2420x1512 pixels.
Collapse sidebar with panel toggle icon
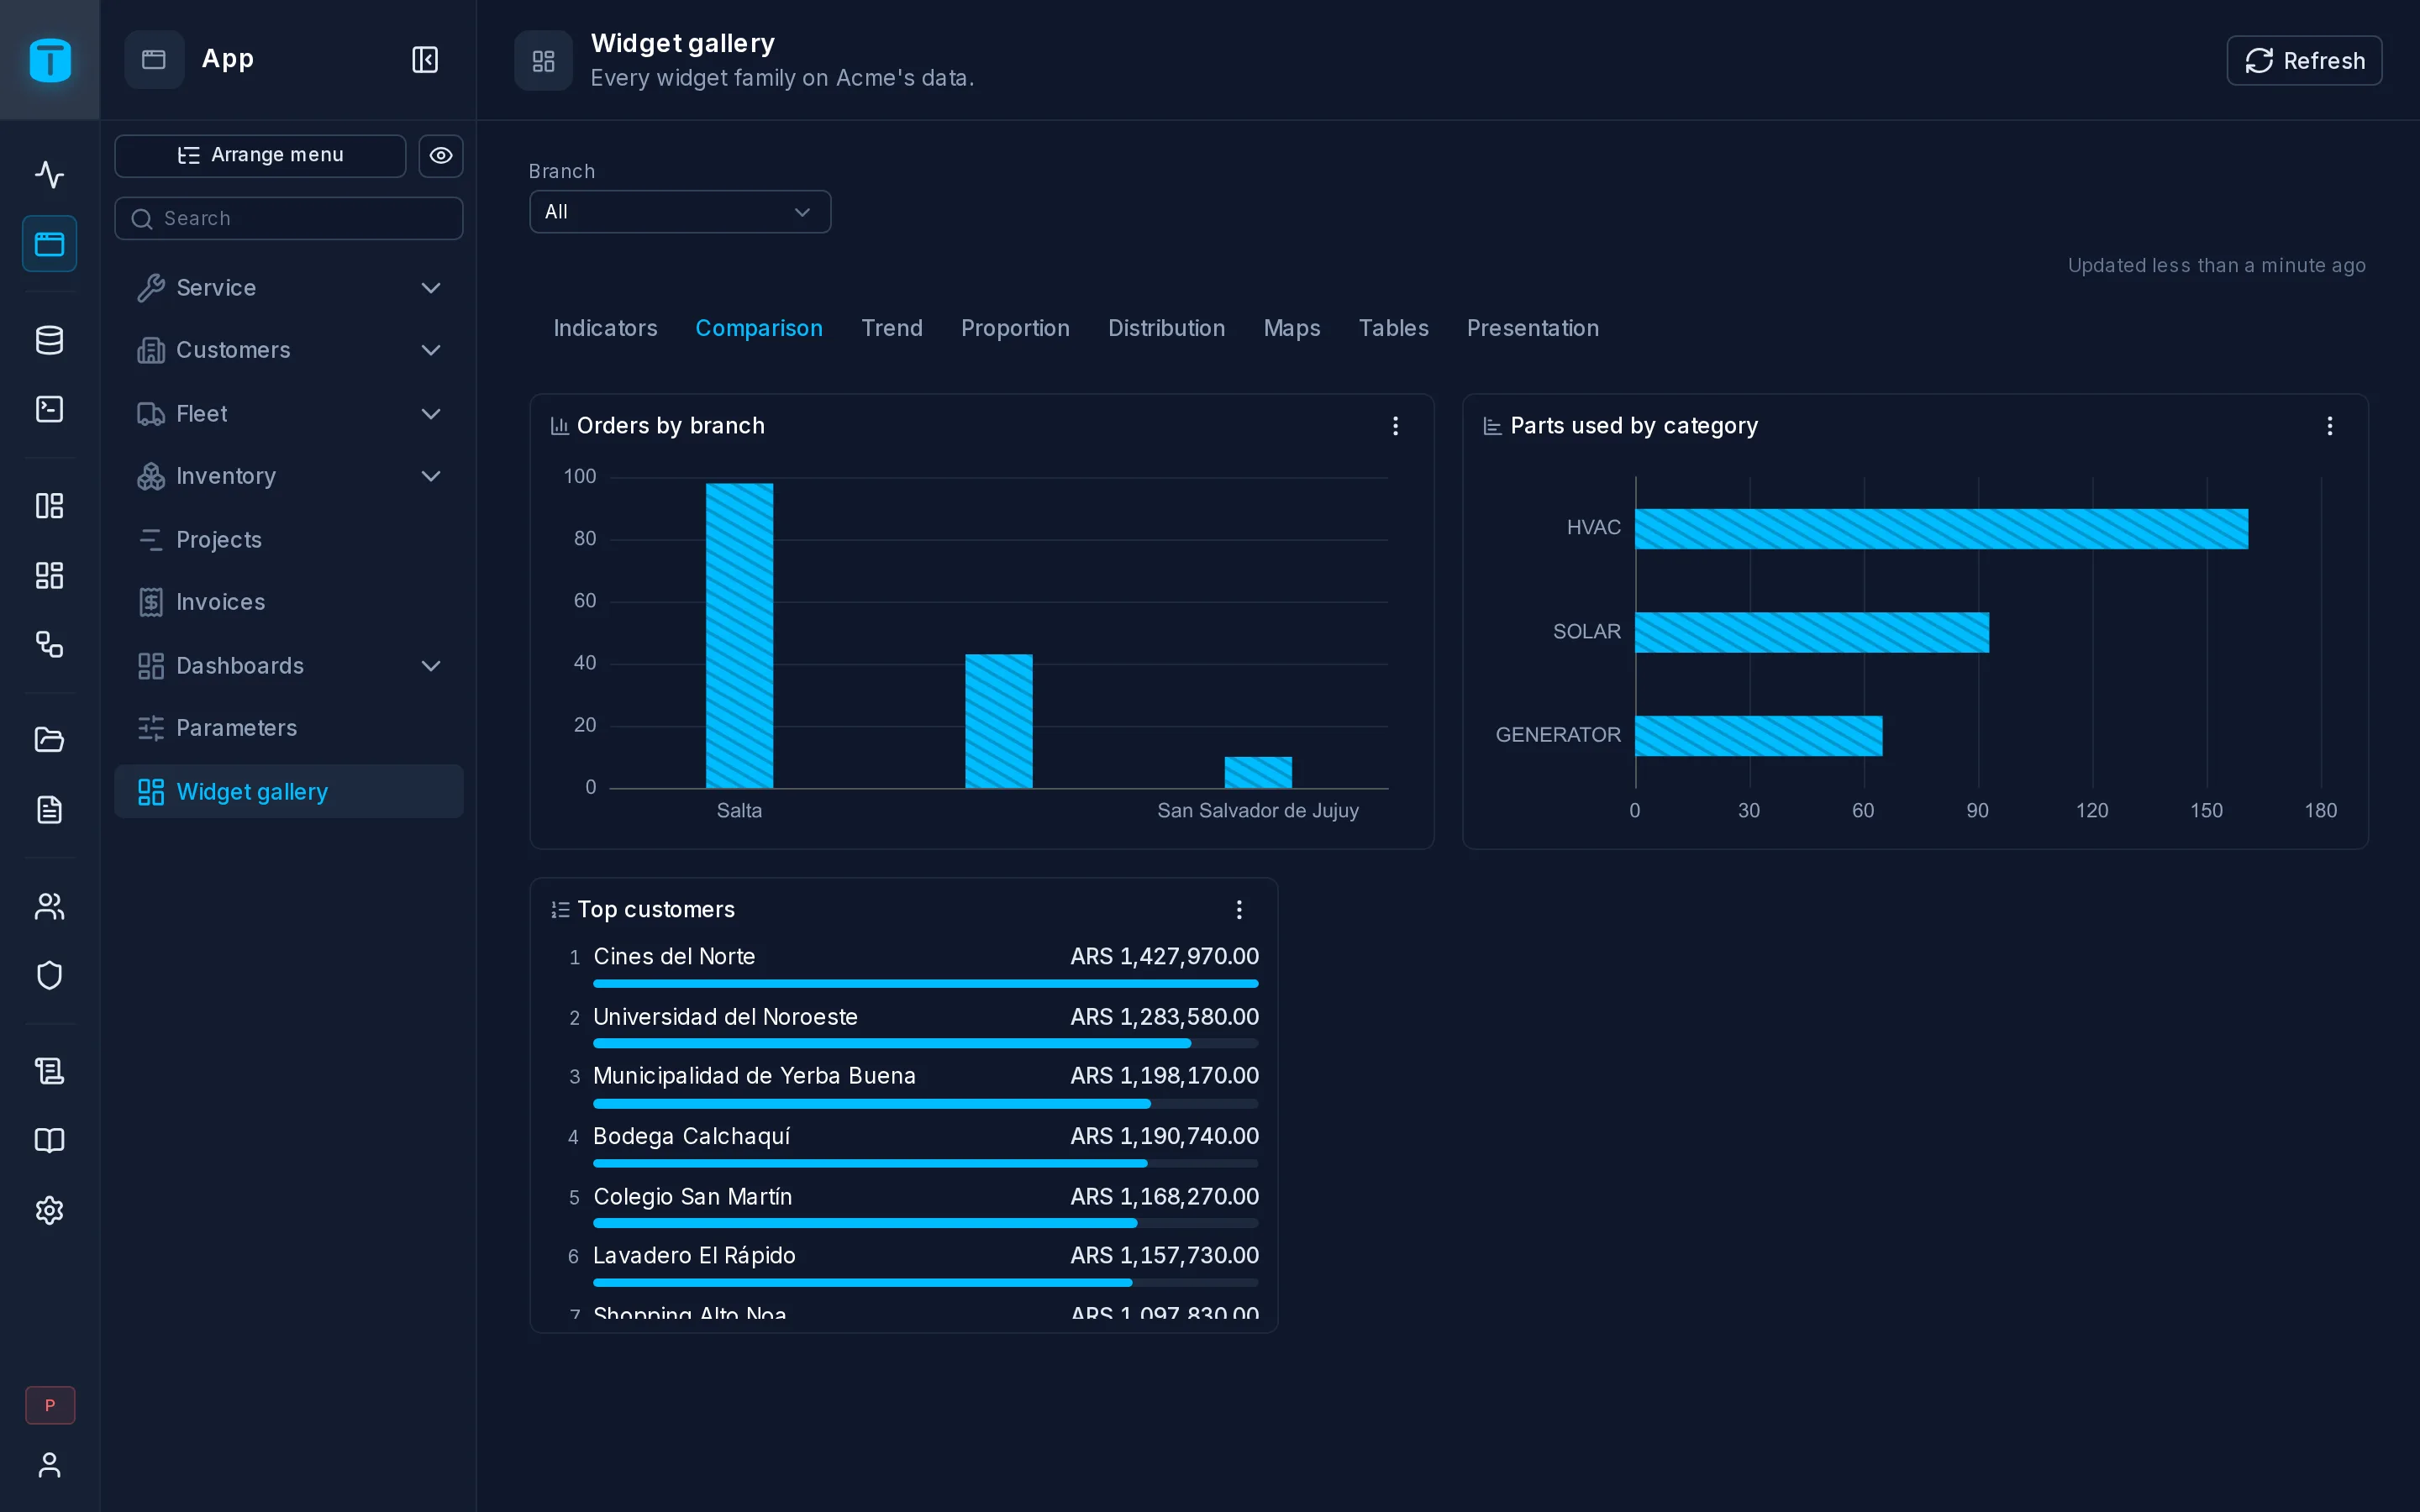click(425, 60)
